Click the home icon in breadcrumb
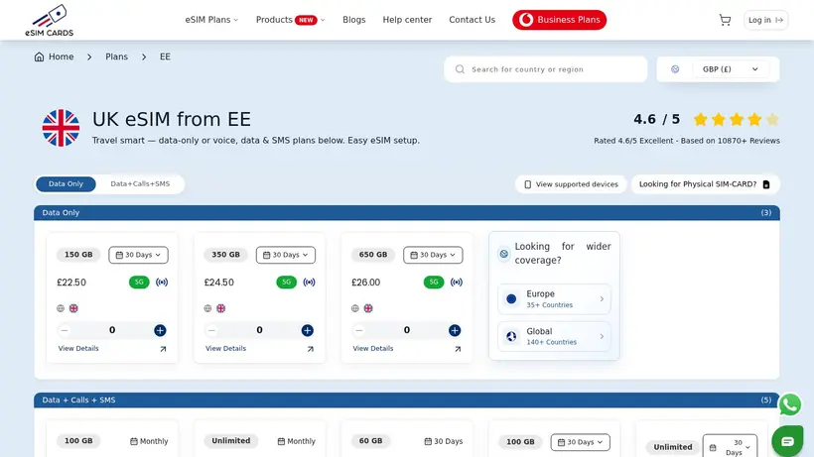The height and width of the screenshot is (457, 814). pyautogui.click(x=39, y=57)
